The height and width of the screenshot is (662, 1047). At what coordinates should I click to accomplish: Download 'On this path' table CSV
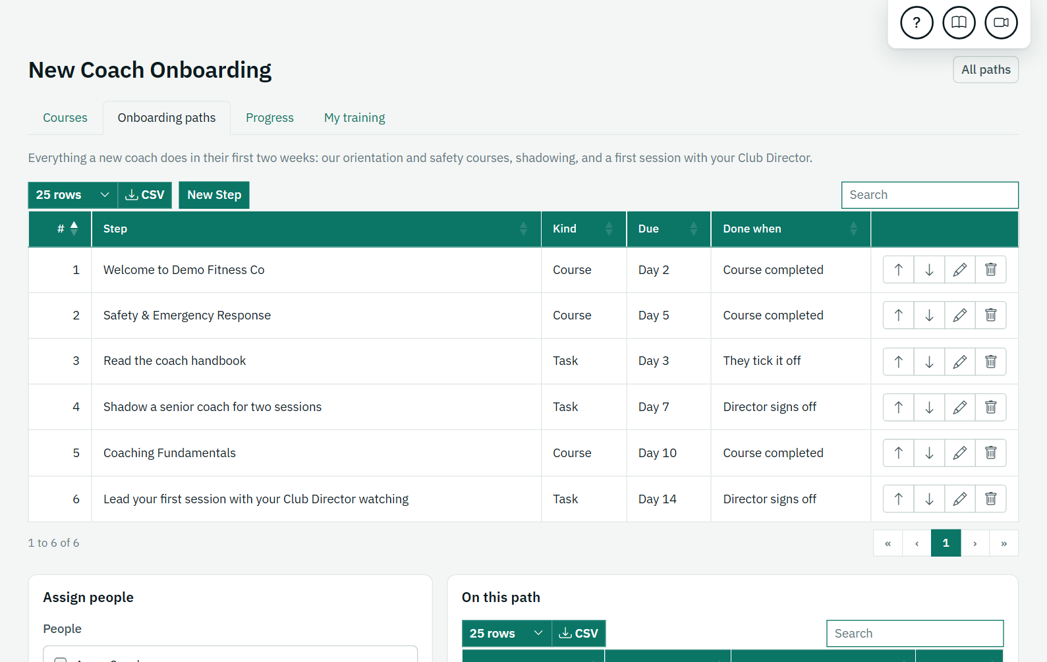[x=579, y=633]
